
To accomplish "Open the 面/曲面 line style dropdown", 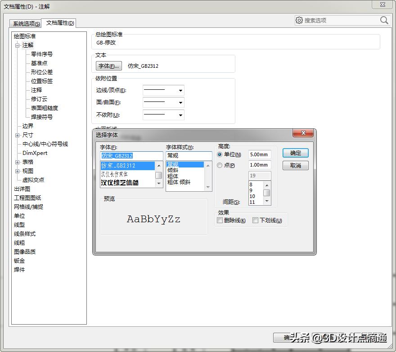I will [181, 102].
